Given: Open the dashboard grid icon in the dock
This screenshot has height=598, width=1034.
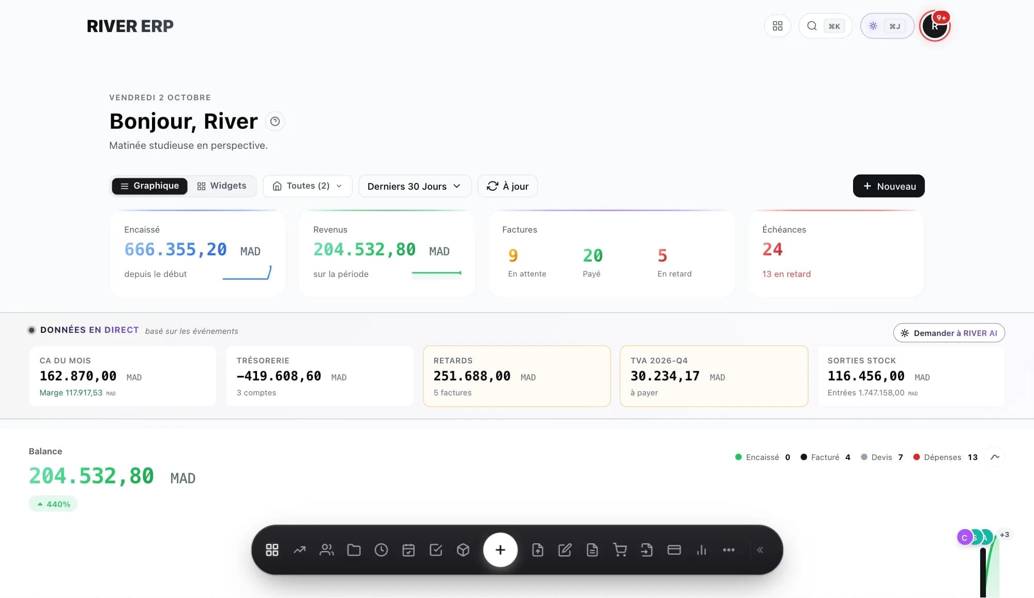Looking at the screenshot, I should click(272, 550).
